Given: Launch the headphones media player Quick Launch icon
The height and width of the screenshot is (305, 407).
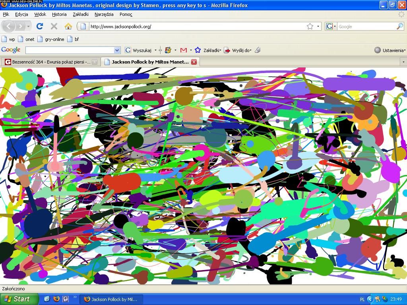Looking at the screenshot, I should (66, 299).
